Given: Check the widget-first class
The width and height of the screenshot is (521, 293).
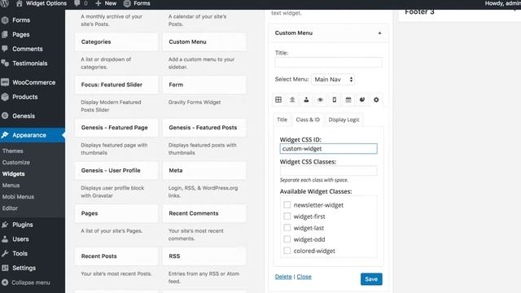Looking at the screenshot, I should pyautogui.click(x=287, y=216).
